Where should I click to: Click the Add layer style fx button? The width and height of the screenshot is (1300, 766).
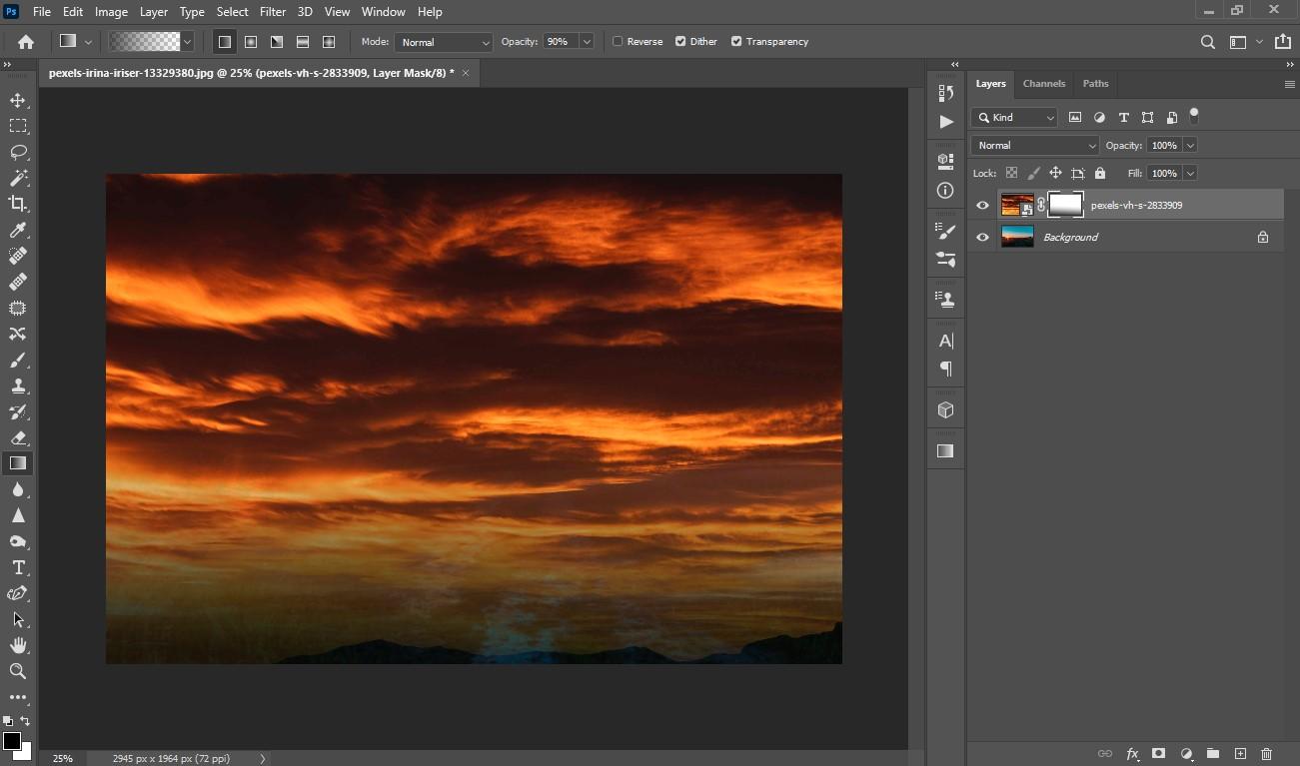[1132, 754]
